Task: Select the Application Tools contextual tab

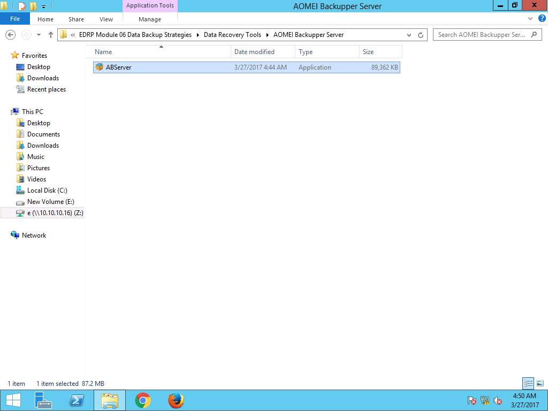Action: 150,5
